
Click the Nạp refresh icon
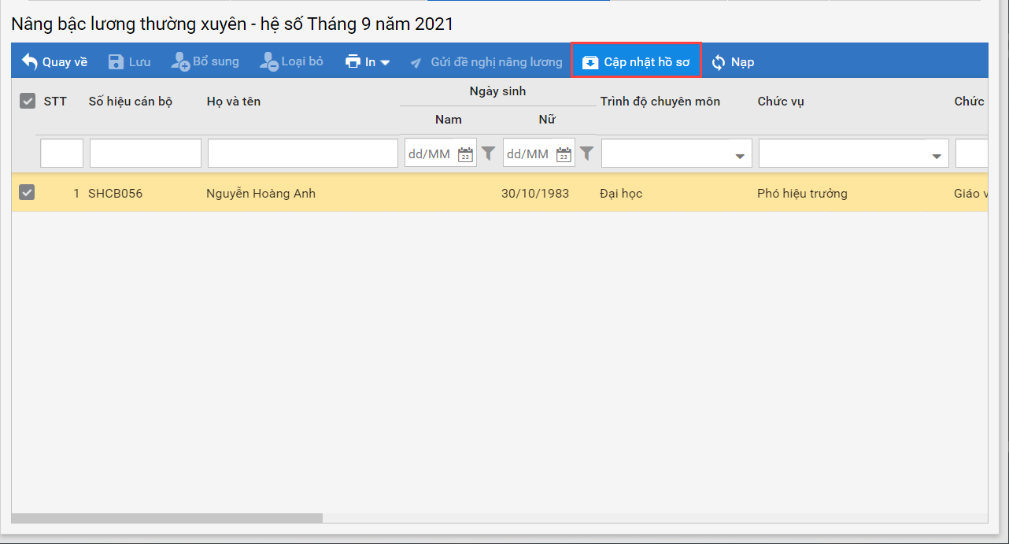pos(718,62)
